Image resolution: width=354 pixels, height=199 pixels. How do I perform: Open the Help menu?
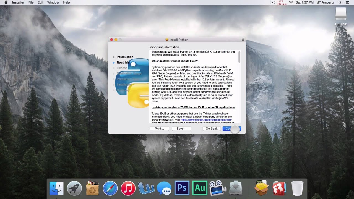tap(66, 2)
